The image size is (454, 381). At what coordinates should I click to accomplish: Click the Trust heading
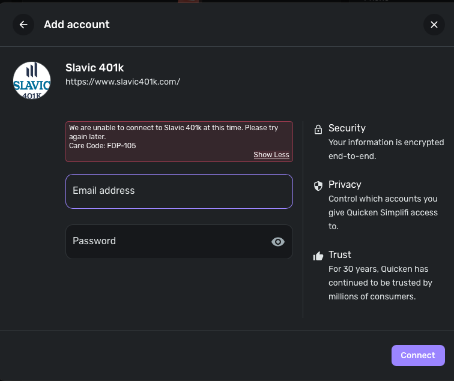point(340,255)
